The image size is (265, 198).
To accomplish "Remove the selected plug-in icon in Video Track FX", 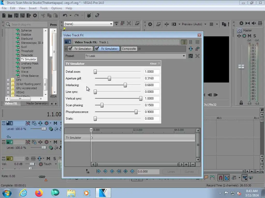I will 197,49.
